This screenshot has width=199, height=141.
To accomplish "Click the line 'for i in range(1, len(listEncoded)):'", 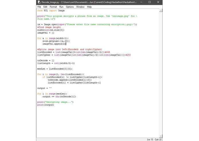I will tap(61, 74).
